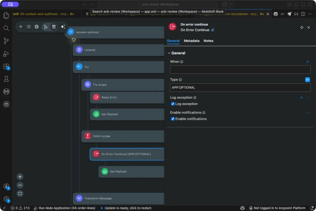Toggle the abc literal mode for Type
Screen dimensions: 316x211
coord(307,80)
